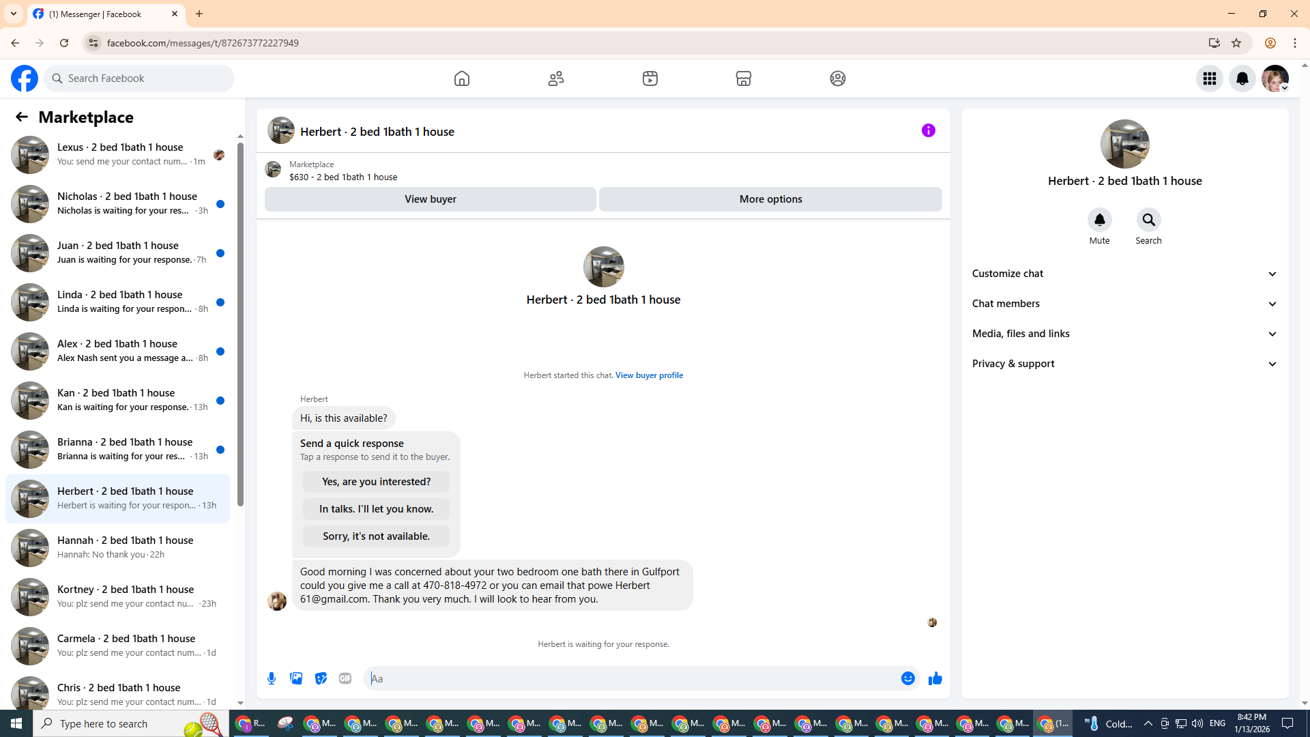Viewport: 1310px width, 737px height.
Task: Open the Facebook apps grid menu
Action: click(x=1209, y=78)
